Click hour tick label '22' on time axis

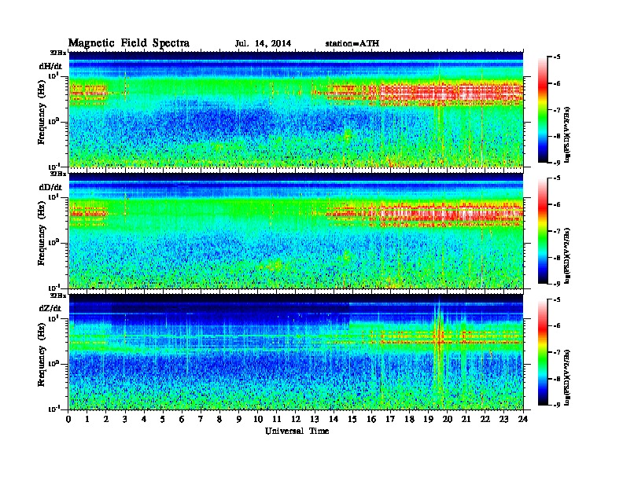[485, 419]
